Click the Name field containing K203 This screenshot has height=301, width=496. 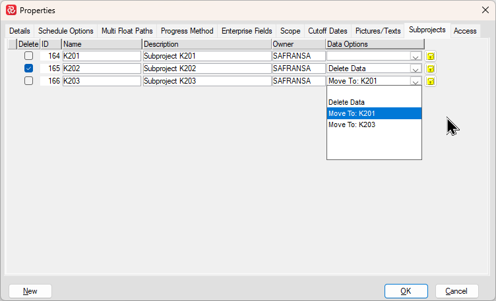click(x=102, y=81)
